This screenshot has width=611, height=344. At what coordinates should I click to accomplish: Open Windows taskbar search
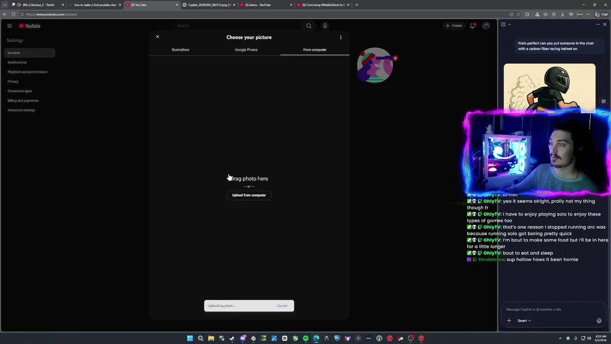[x=200, y=338]
